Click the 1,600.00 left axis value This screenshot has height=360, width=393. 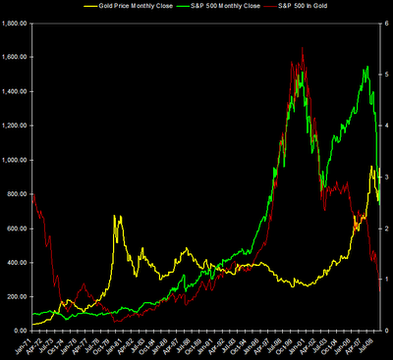14,57
